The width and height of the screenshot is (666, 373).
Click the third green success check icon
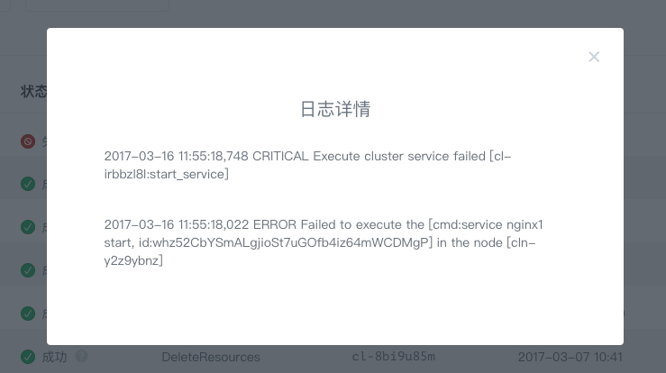point(28,270)
